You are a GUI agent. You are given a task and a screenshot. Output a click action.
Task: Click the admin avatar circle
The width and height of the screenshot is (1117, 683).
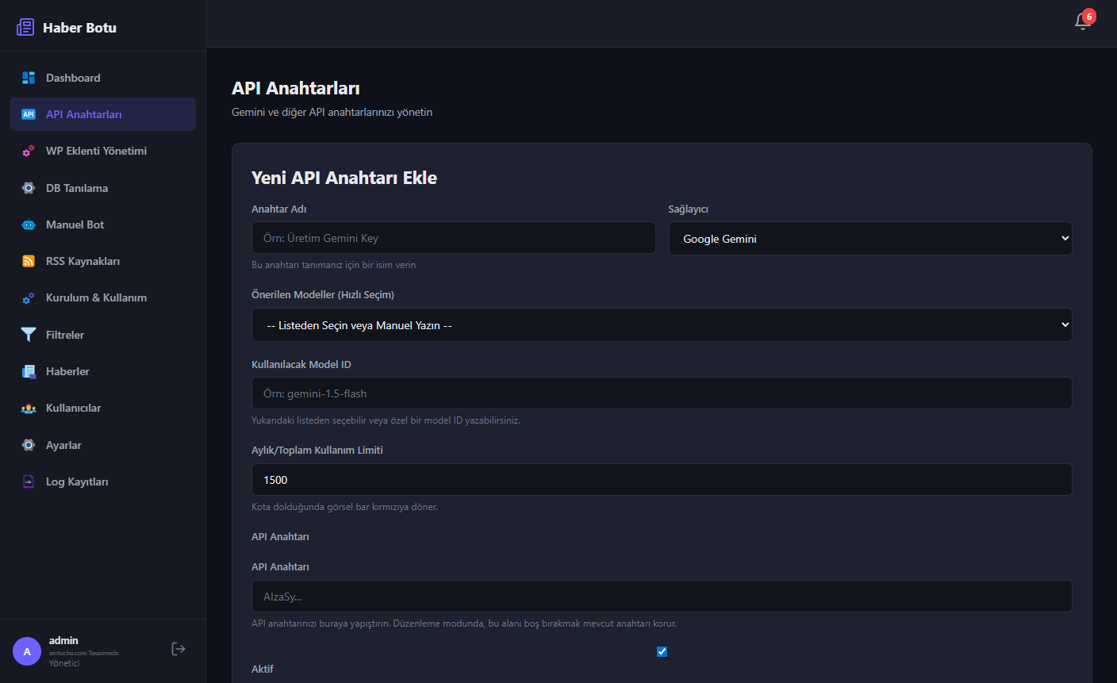point(27,651)
